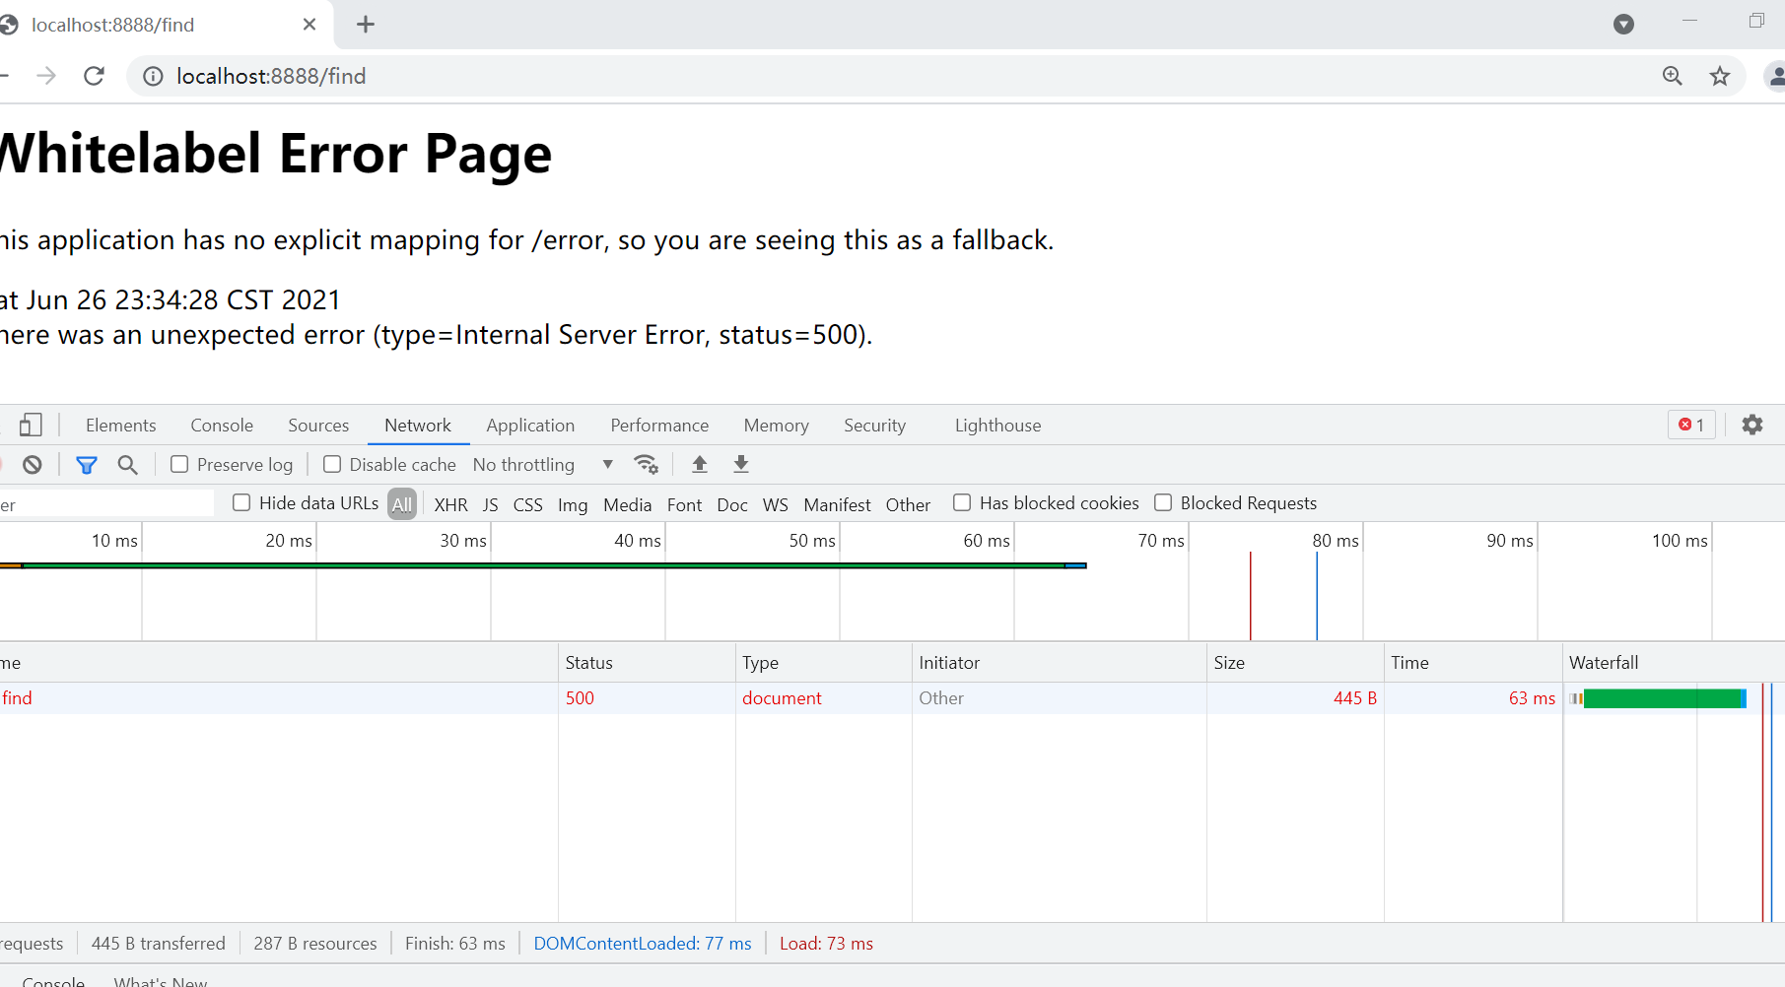Expand the No throttling dropdown
Screen dimensions: 1785x987
(x=542, y=464)
